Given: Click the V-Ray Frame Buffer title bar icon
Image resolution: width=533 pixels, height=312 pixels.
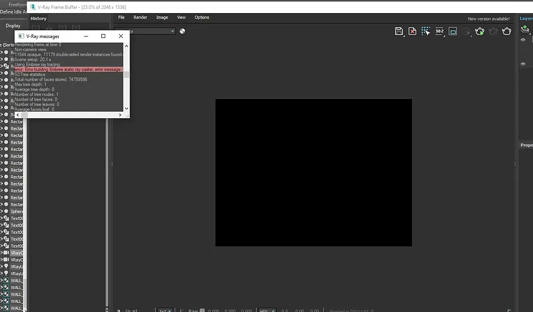Looking at the screenshot, I should click(x=33, y=7).
